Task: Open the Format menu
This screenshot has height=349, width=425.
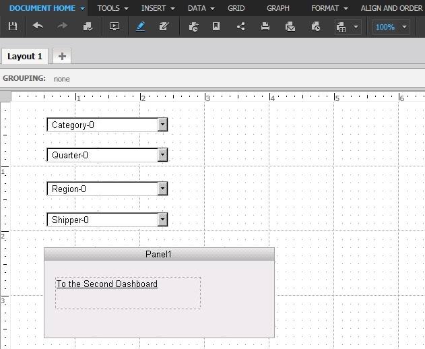Action: click(329, 8)
